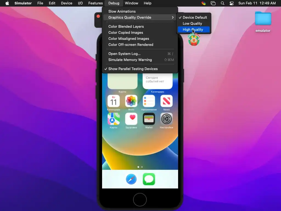Select Low Quality graphics override
This screenshot has width=281, height=211.
point(193,24)
